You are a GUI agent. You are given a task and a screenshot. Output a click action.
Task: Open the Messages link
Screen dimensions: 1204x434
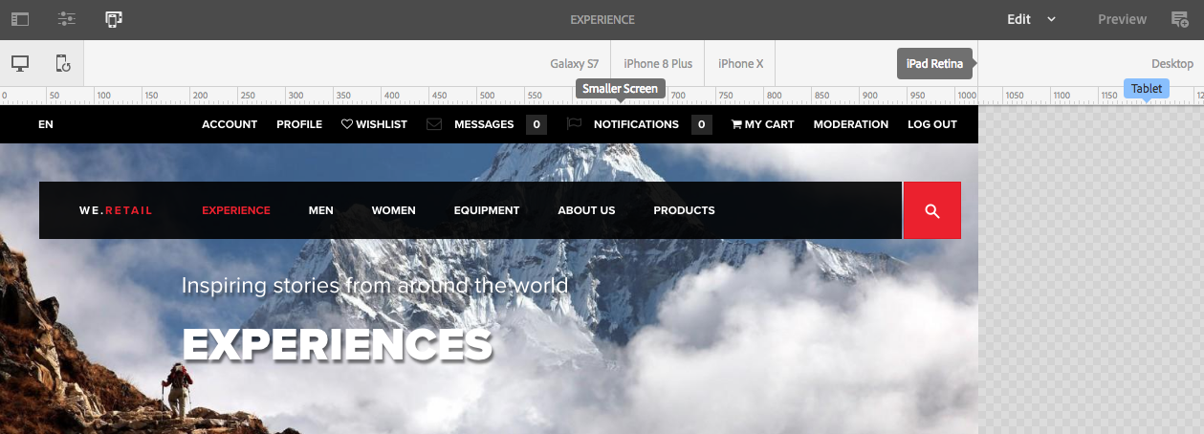(484, 124)
